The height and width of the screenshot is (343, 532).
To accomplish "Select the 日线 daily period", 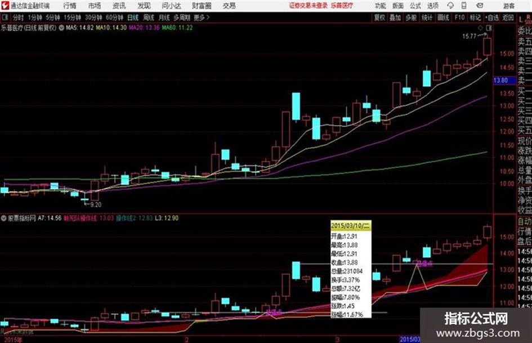I will tap(133, 17).
